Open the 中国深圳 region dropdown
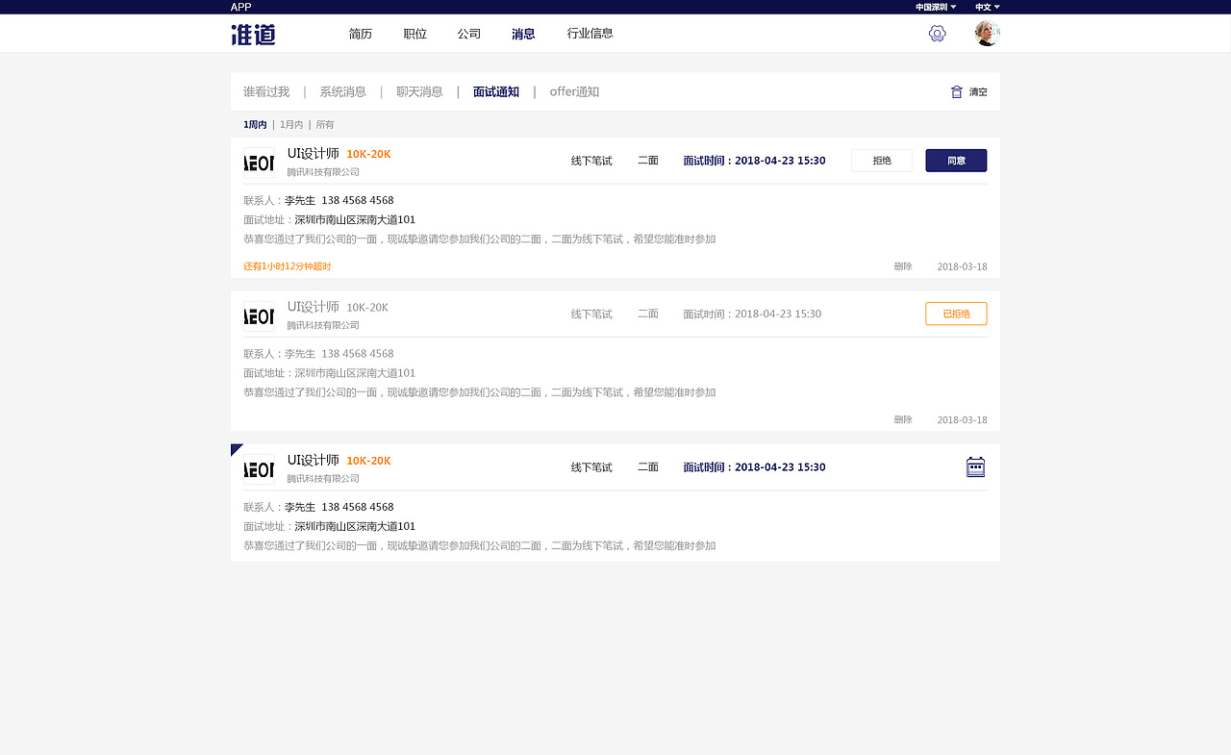The width and height of the screenshot is (1231, 755). 931,7
